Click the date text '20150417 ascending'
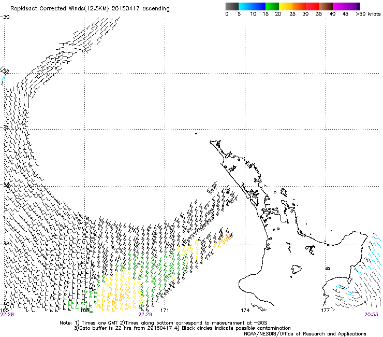The width and height of the screenshot is (383, 337). tap(140, 9)
